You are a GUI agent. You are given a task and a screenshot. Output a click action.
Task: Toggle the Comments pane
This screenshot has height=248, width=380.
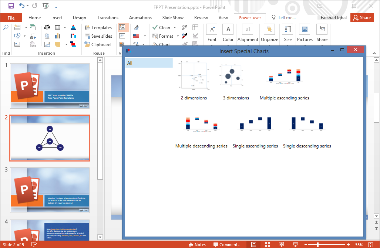[226, 244]
